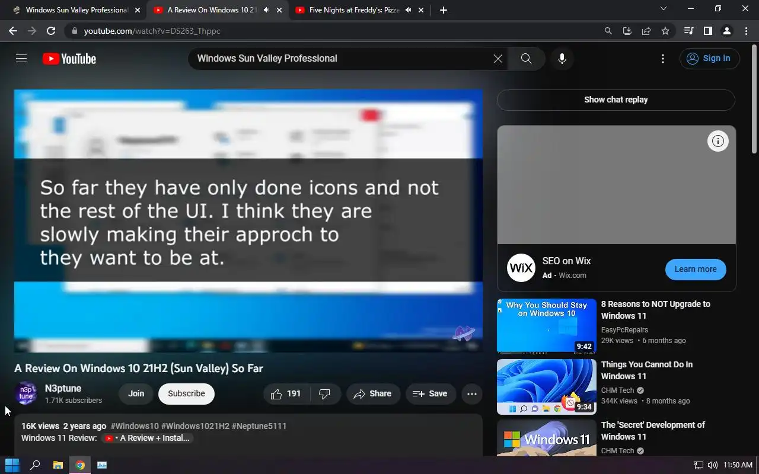Open ad info icon on Wix ad
This screenshot has width=759, height=474.
coord(718,141)
